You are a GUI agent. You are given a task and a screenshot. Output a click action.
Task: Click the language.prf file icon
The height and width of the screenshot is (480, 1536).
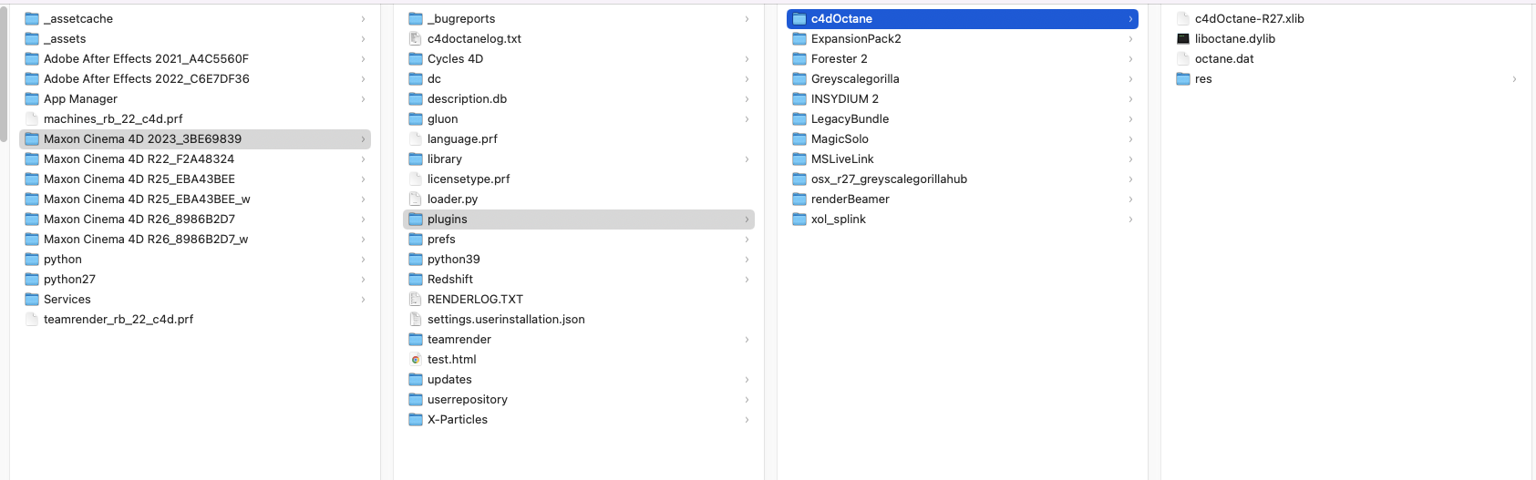click(x=416, y=138)
